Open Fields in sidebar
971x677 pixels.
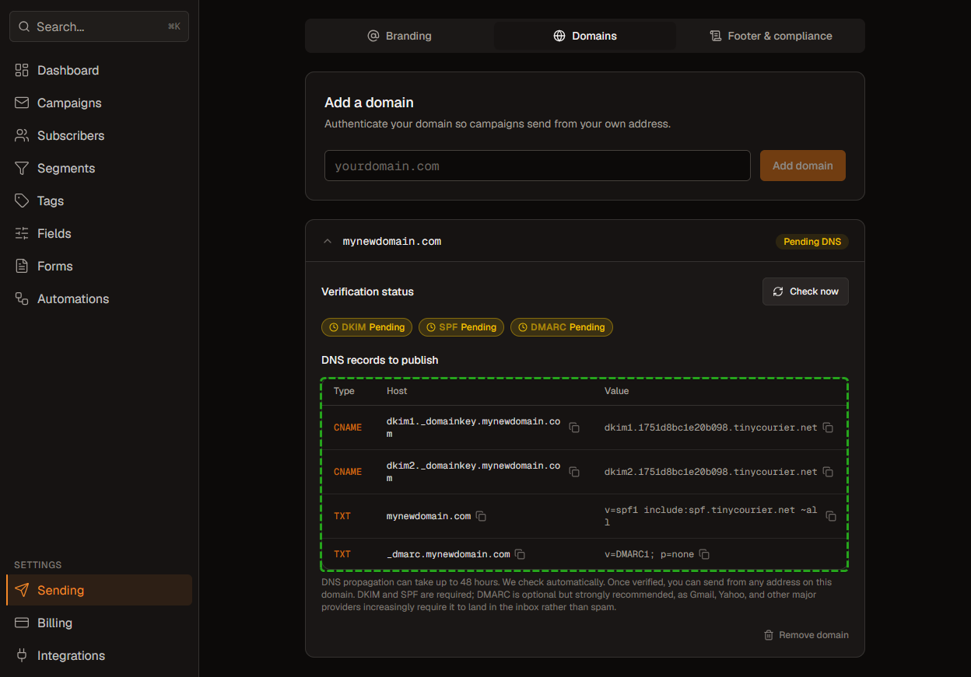point(99,233)
